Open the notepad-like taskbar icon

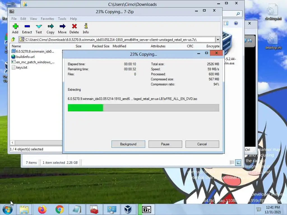[x=77, y=209]
